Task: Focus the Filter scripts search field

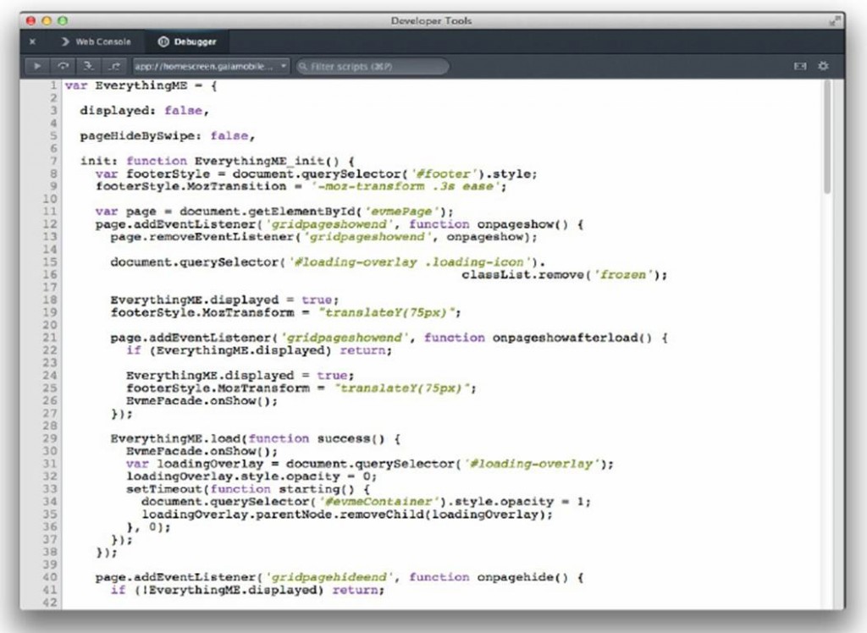Action: coord(373,66)
